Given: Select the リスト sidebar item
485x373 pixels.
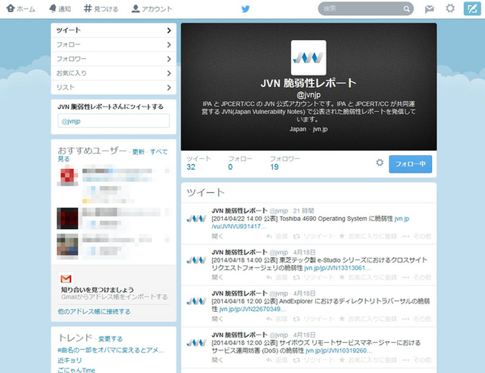Looking at the screenshot, I should (113, 87).
